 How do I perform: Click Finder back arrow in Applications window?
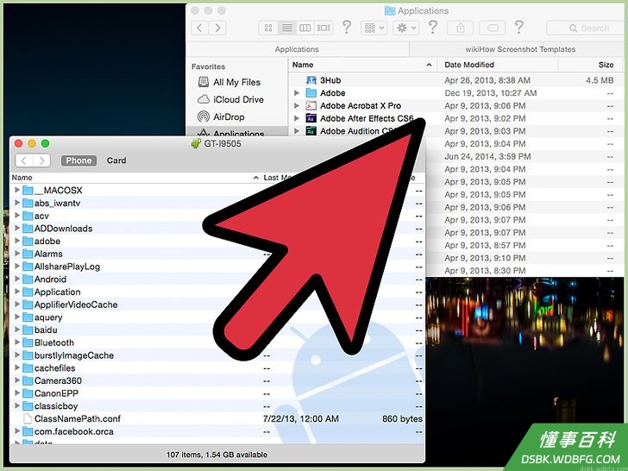coord(200,28)
